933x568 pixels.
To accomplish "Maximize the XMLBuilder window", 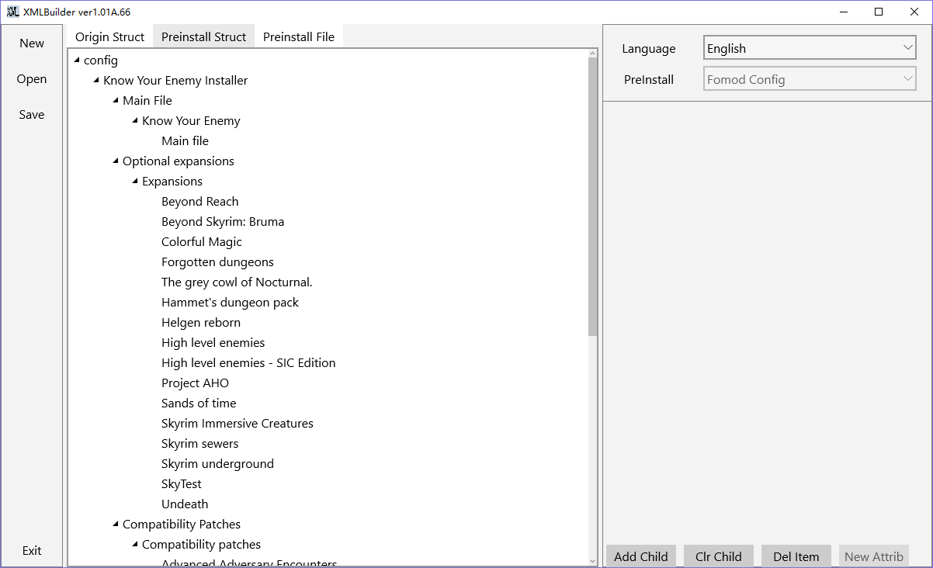I will pyautogui.click(x=879, y=12).
